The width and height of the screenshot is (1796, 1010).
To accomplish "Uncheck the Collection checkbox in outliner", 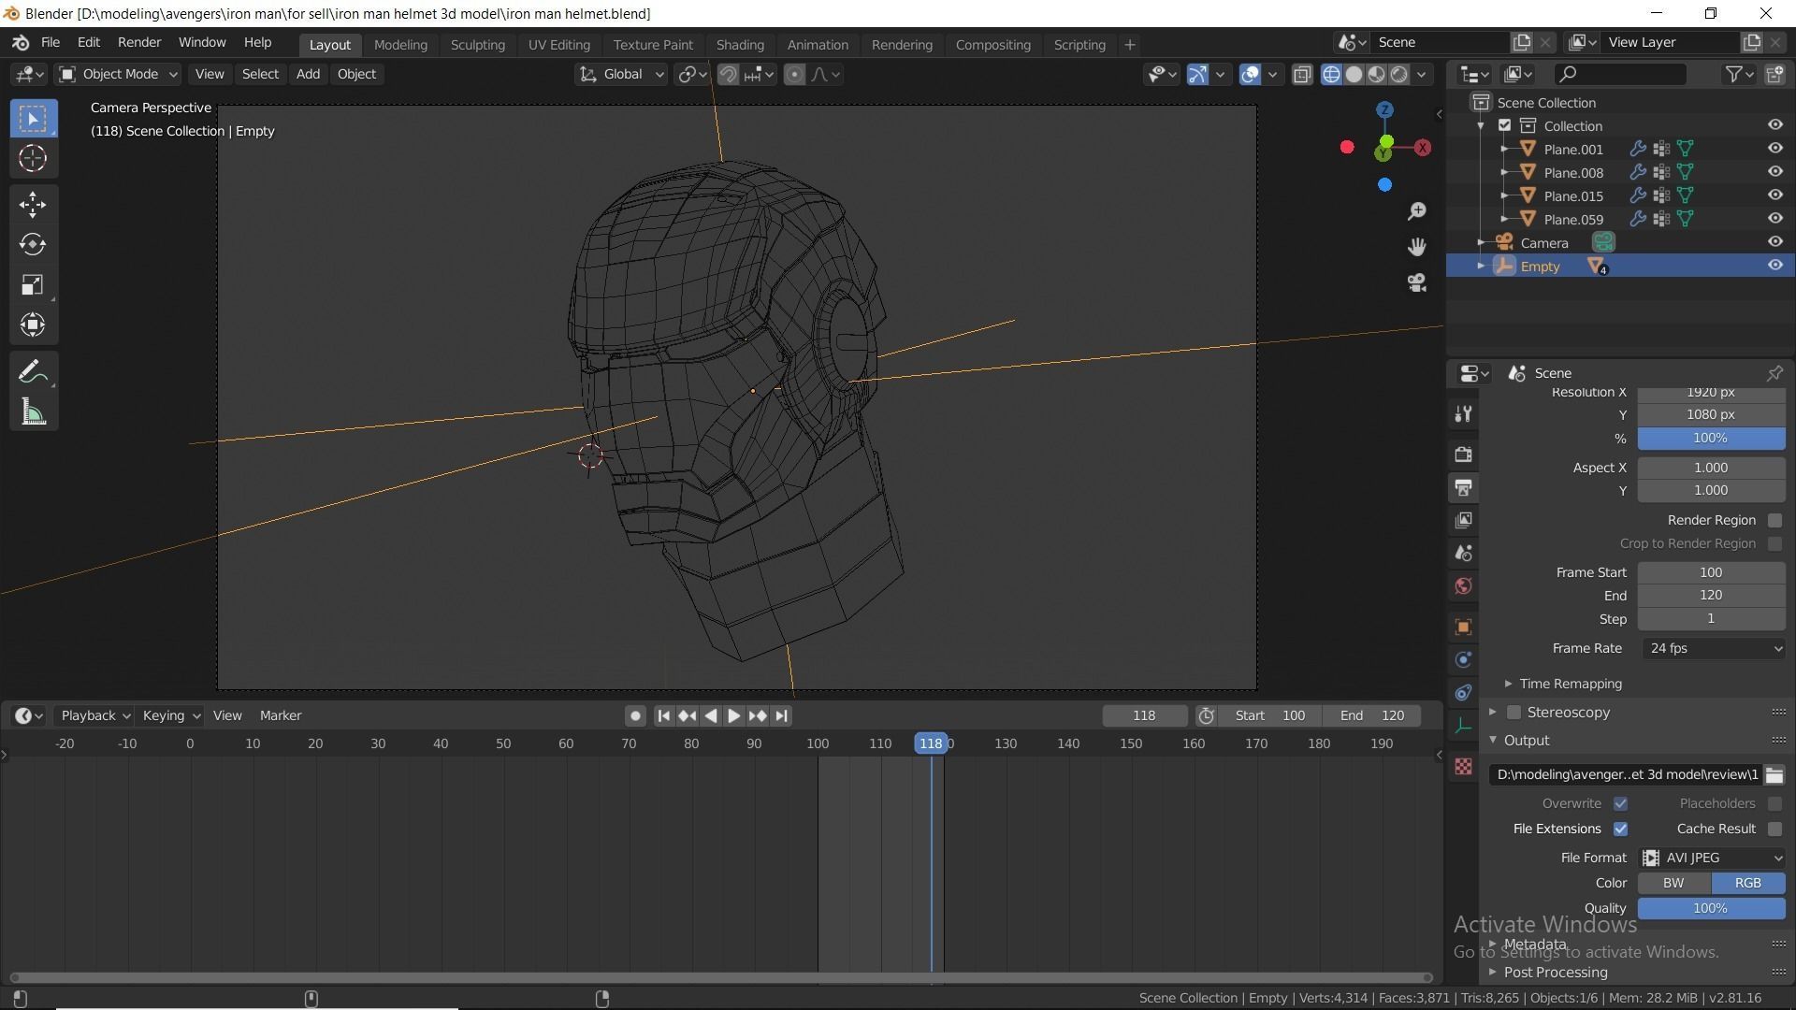I will click(x=1504, y=125).
